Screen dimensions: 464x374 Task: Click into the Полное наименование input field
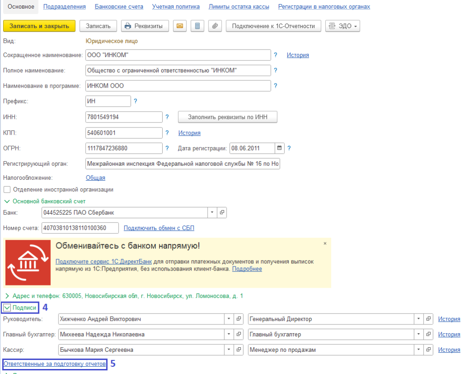178,70
